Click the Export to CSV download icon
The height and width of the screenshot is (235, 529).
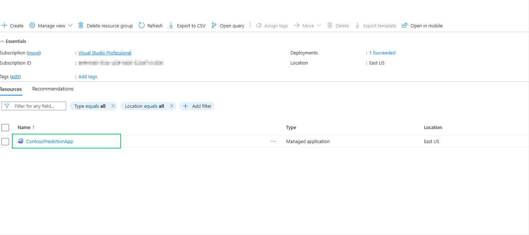tap(171, 26)
